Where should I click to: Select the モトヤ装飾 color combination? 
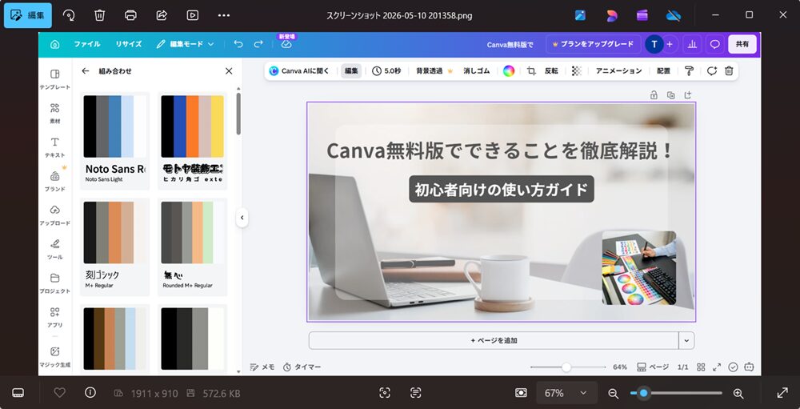(192, 140)
